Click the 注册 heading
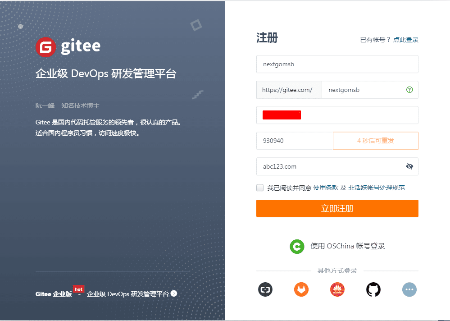Viewport: 450px width, 321px height. 267,38
